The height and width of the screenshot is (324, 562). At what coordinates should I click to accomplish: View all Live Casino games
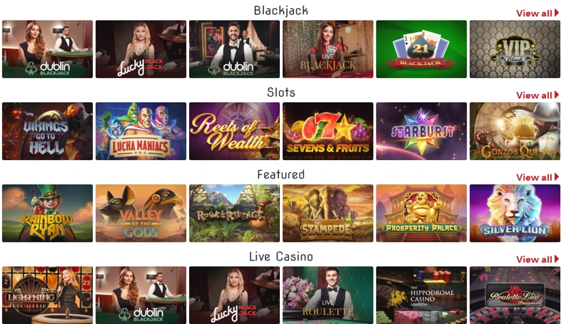[537, 259]
